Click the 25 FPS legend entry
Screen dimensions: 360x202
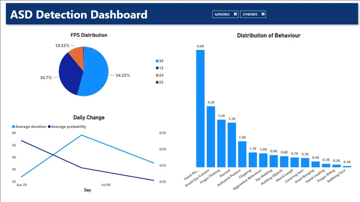pos(160,82)
